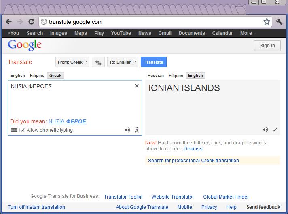Select Filipino source language tab

[37, 76]
